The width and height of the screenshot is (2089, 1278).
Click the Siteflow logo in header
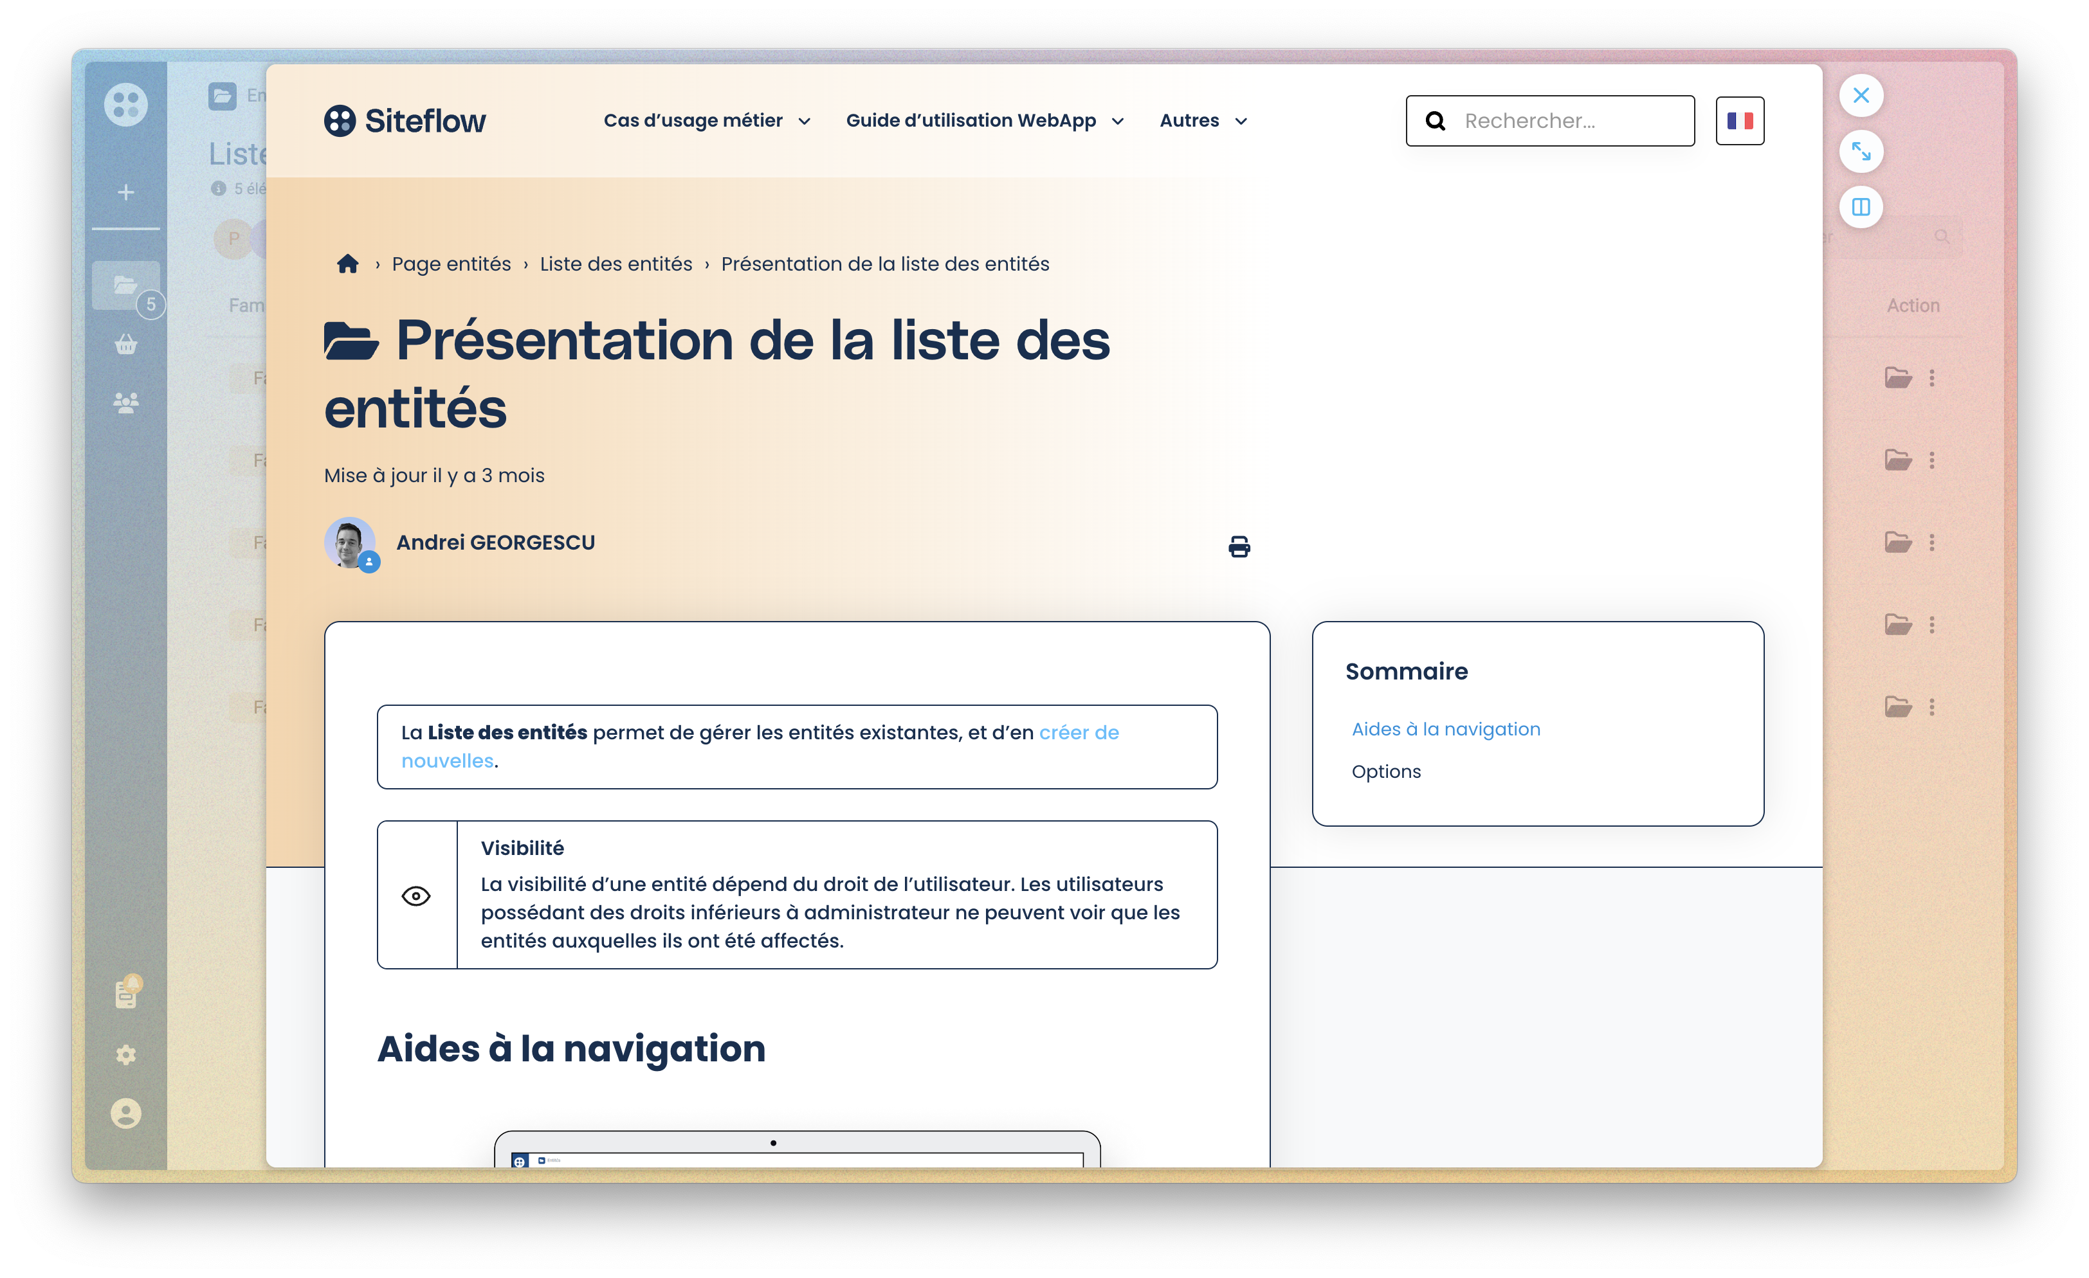[405, 122]
